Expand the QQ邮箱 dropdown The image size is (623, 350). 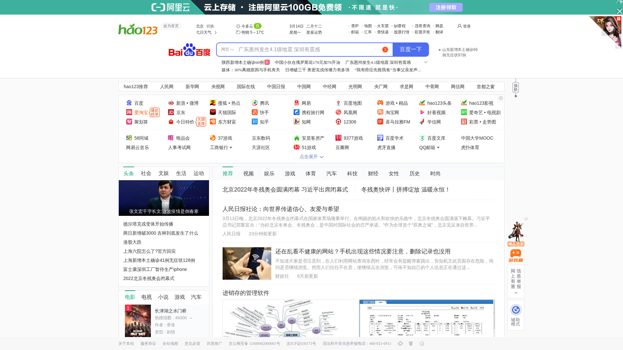pos(438,148)
